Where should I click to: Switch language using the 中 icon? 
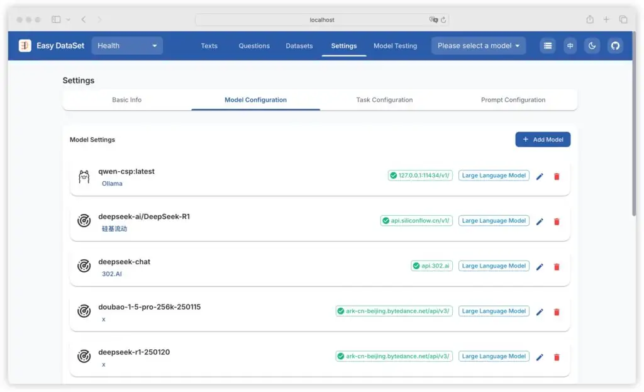point(570,45)
